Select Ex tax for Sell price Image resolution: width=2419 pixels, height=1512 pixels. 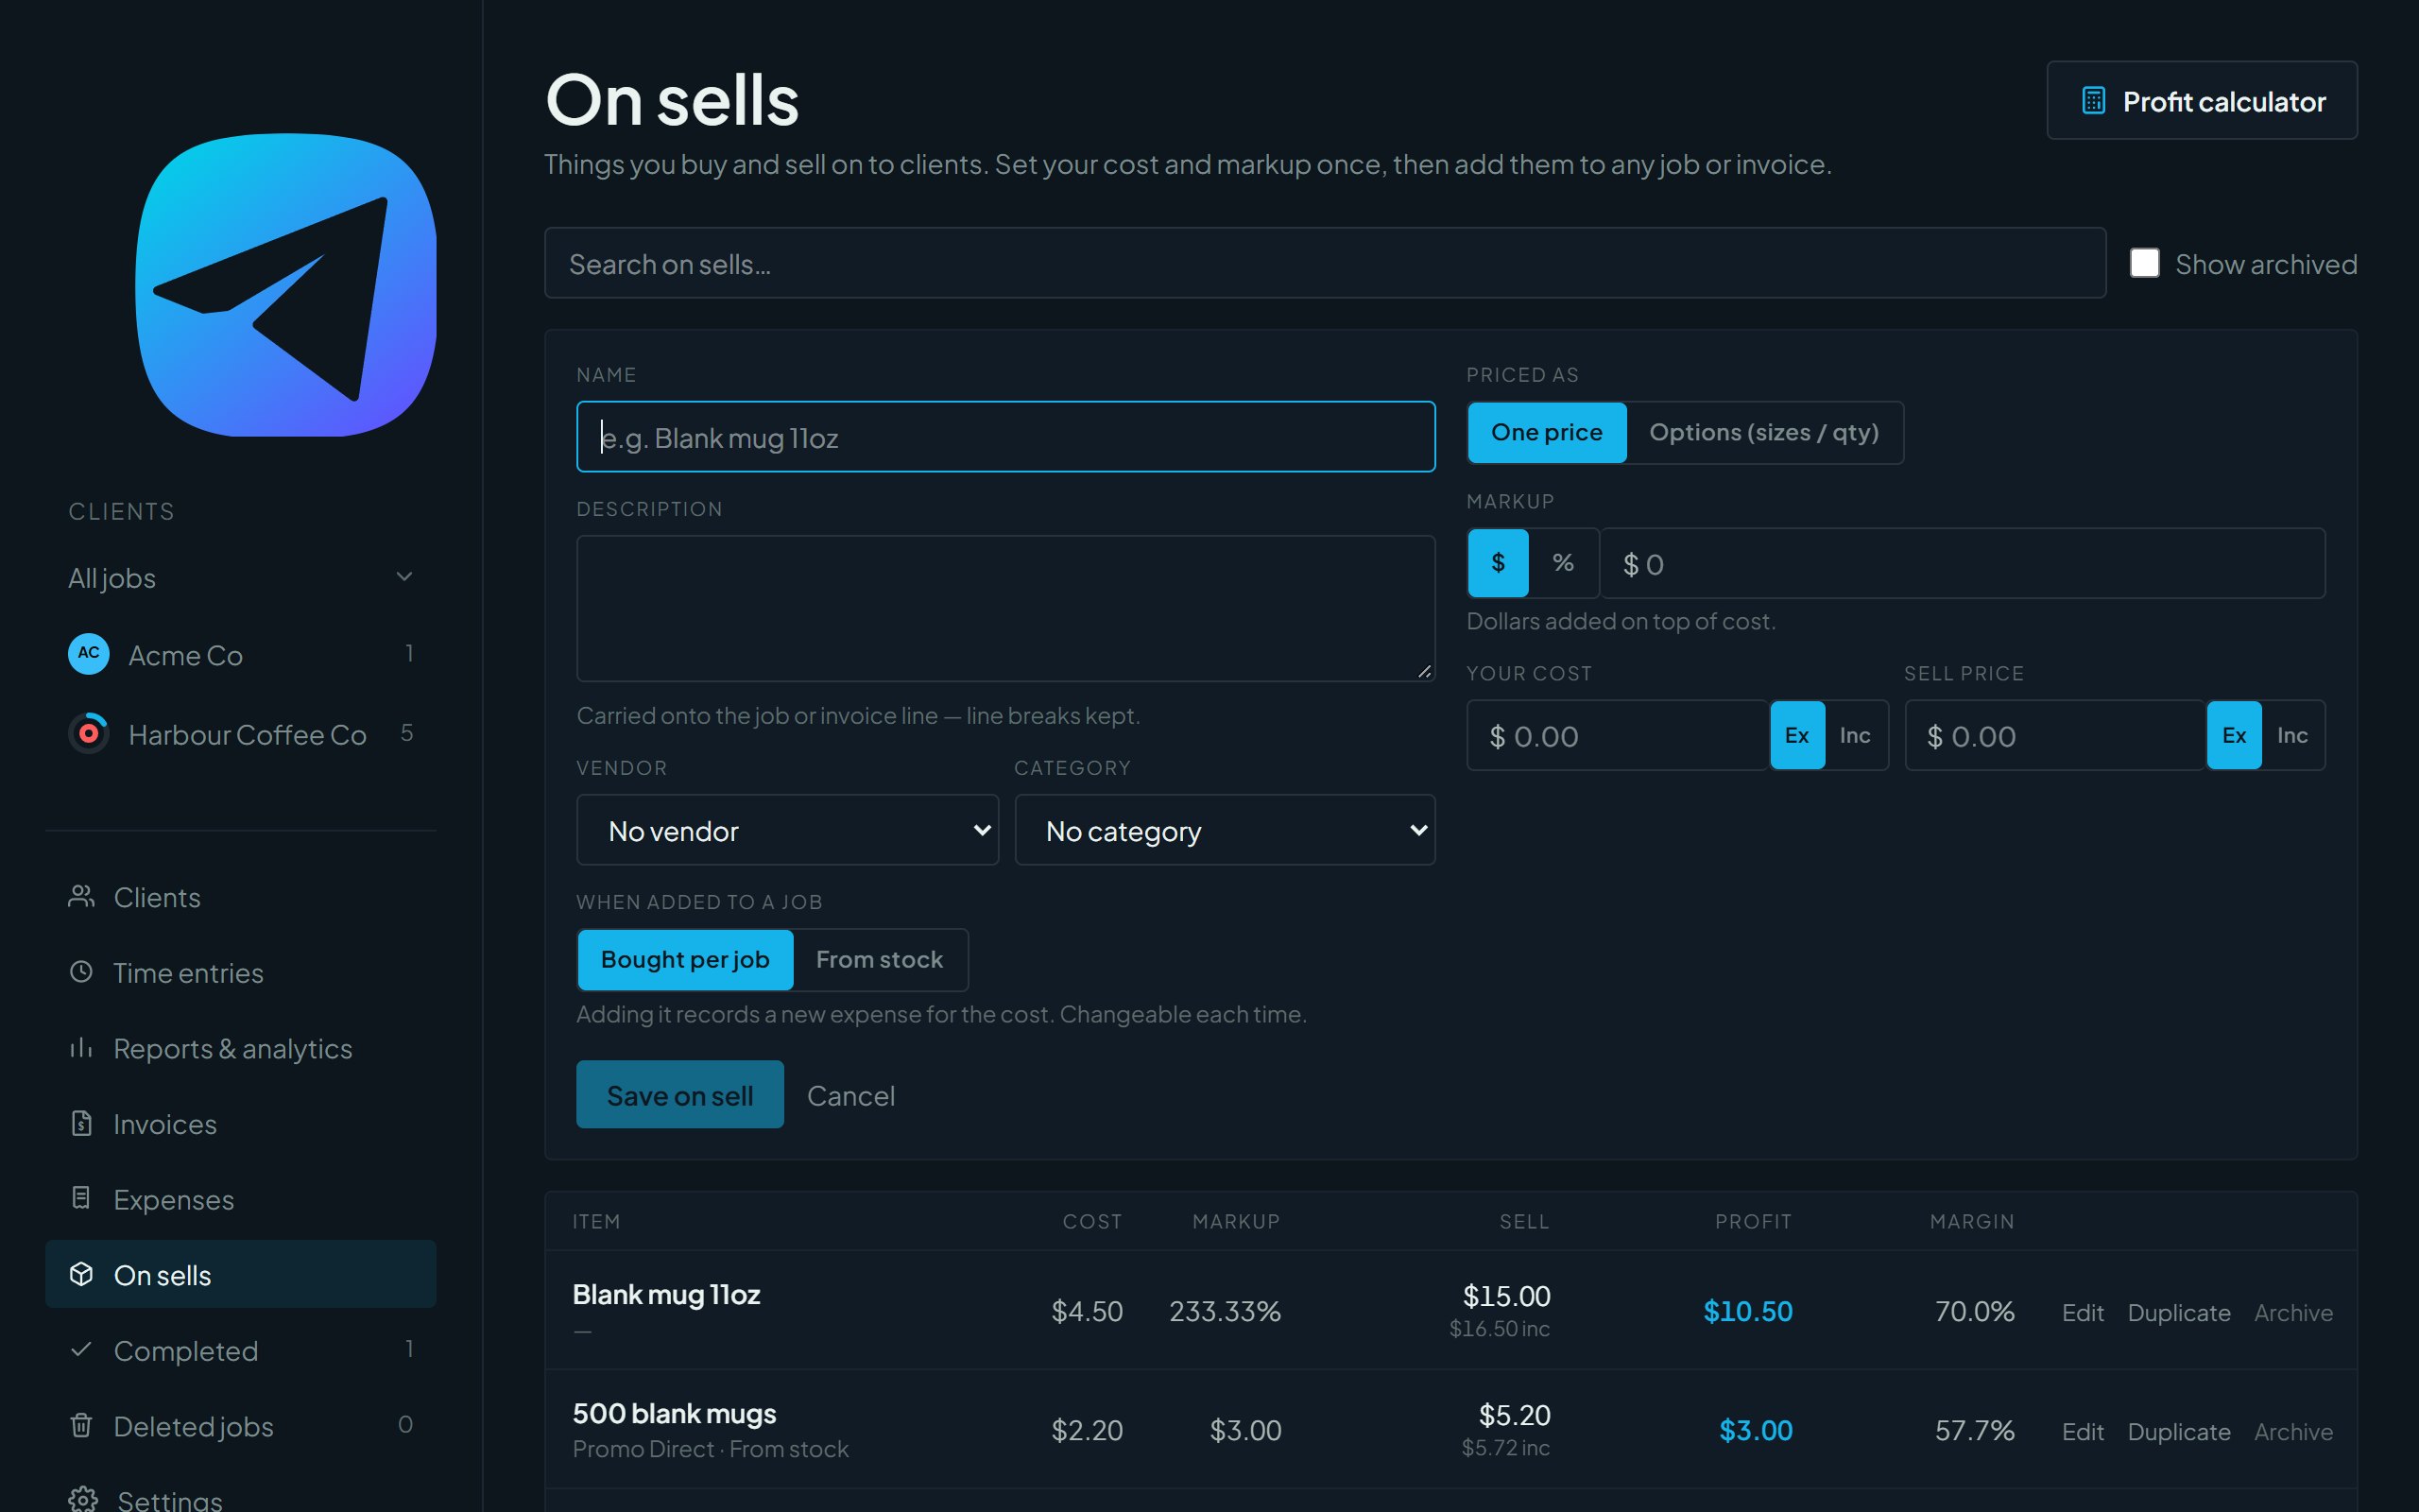[x=2234, y=736]
